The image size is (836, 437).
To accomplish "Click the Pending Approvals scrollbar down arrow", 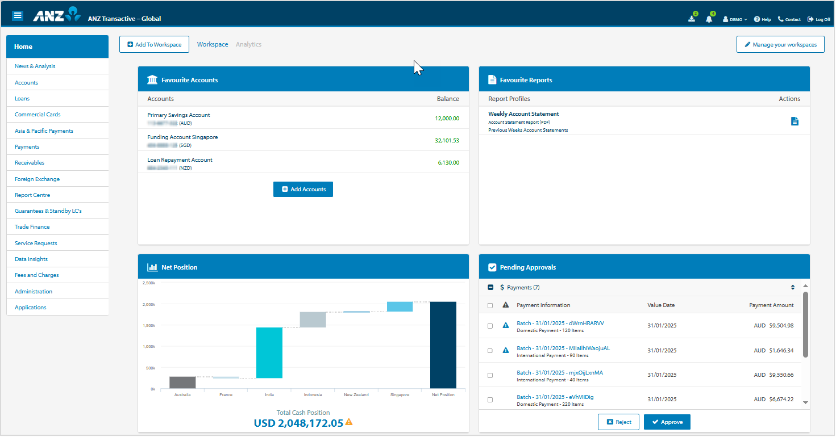I will 805,402.
